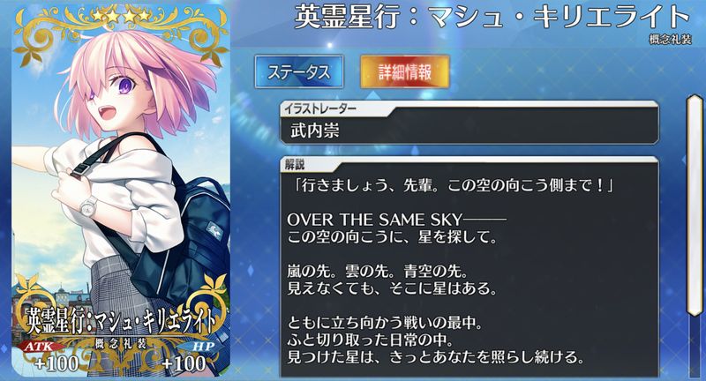Screen dimensions: 706x381
Task: Click the イラストレーター section header
Action: tap(319, 108)
